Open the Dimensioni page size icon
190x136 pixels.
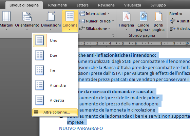tap(51, 16)
